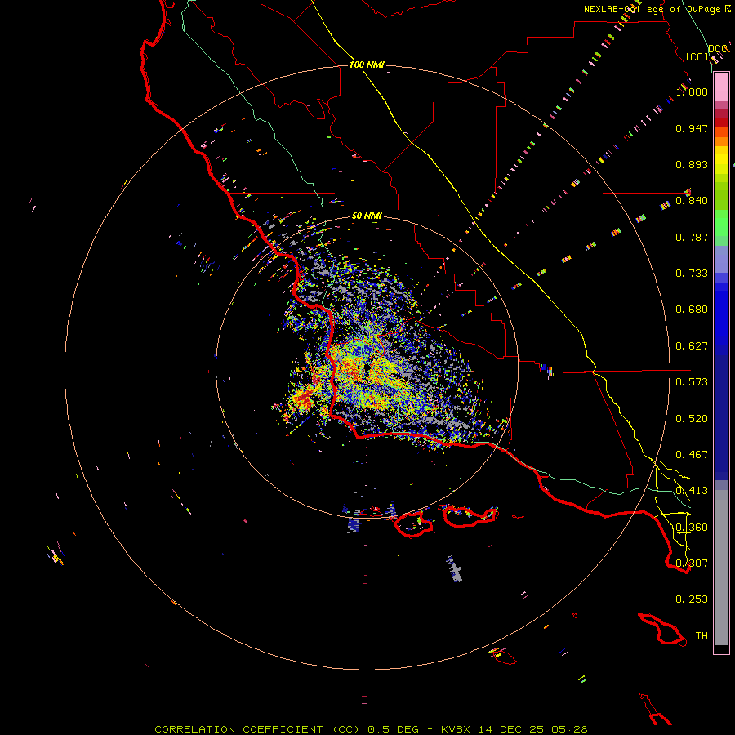Viewport: 735px width, 735px height.
Task: Click the TH threshold legend label
Action: [702, 636]
